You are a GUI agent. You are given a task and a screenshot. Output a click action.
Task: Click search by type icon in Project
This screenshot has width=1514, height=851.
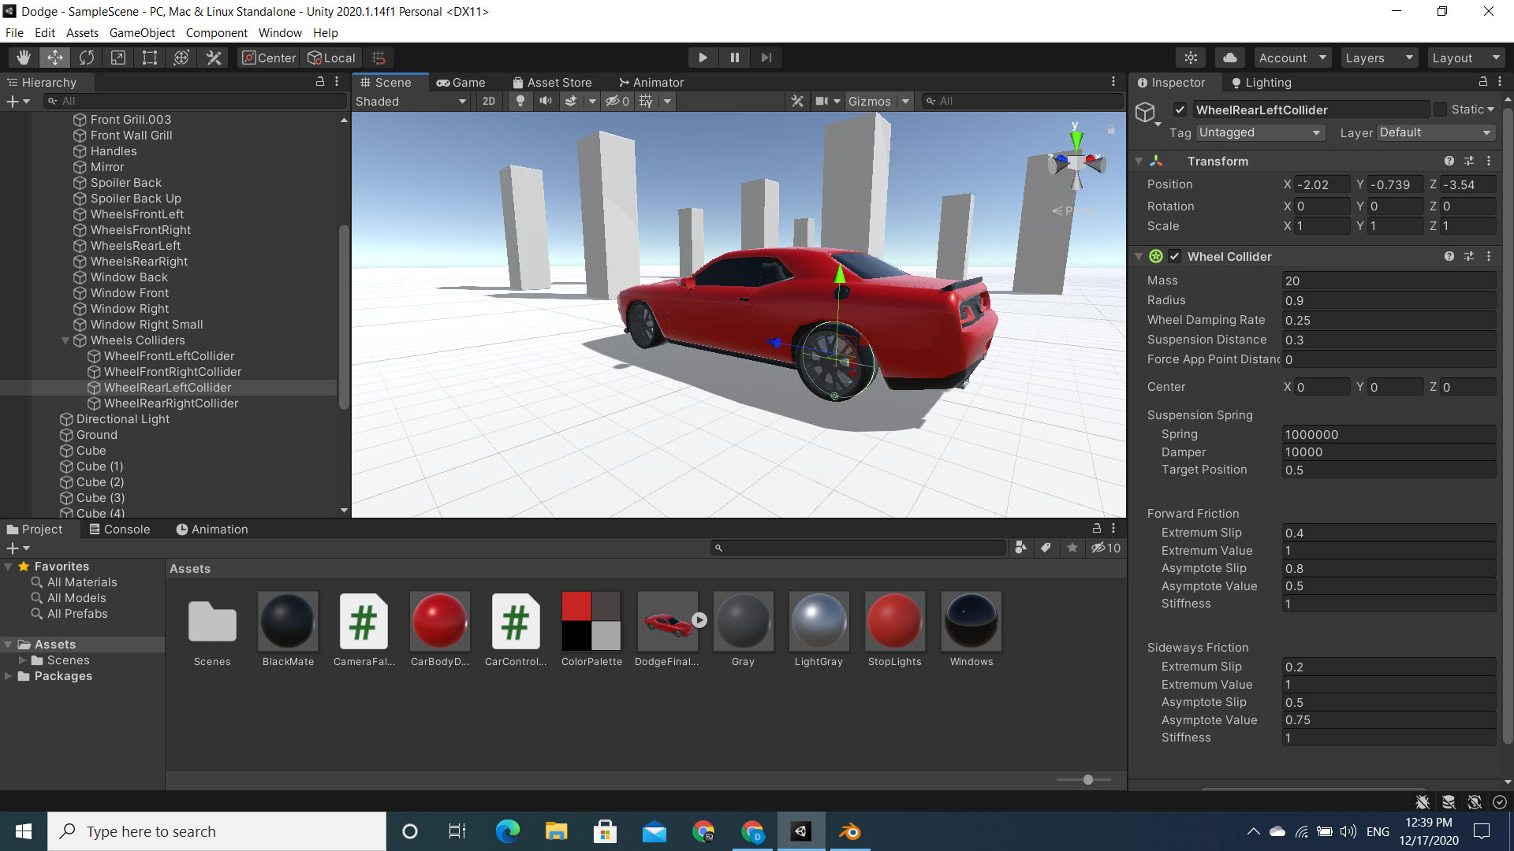coord(1020,548)
